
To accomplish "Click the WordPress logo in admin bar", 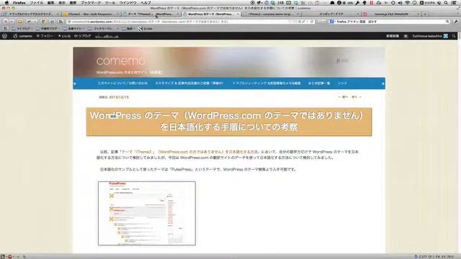I will [x=5, y=36].
